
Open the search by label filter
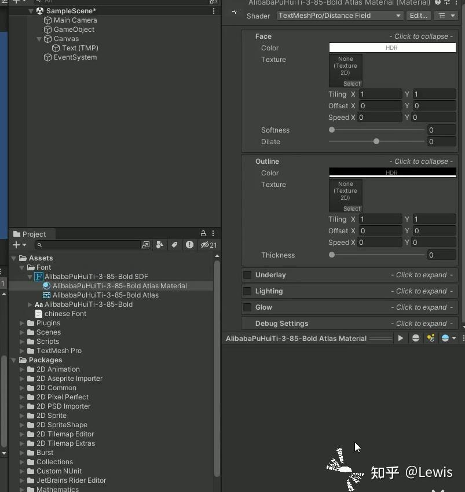174,245
